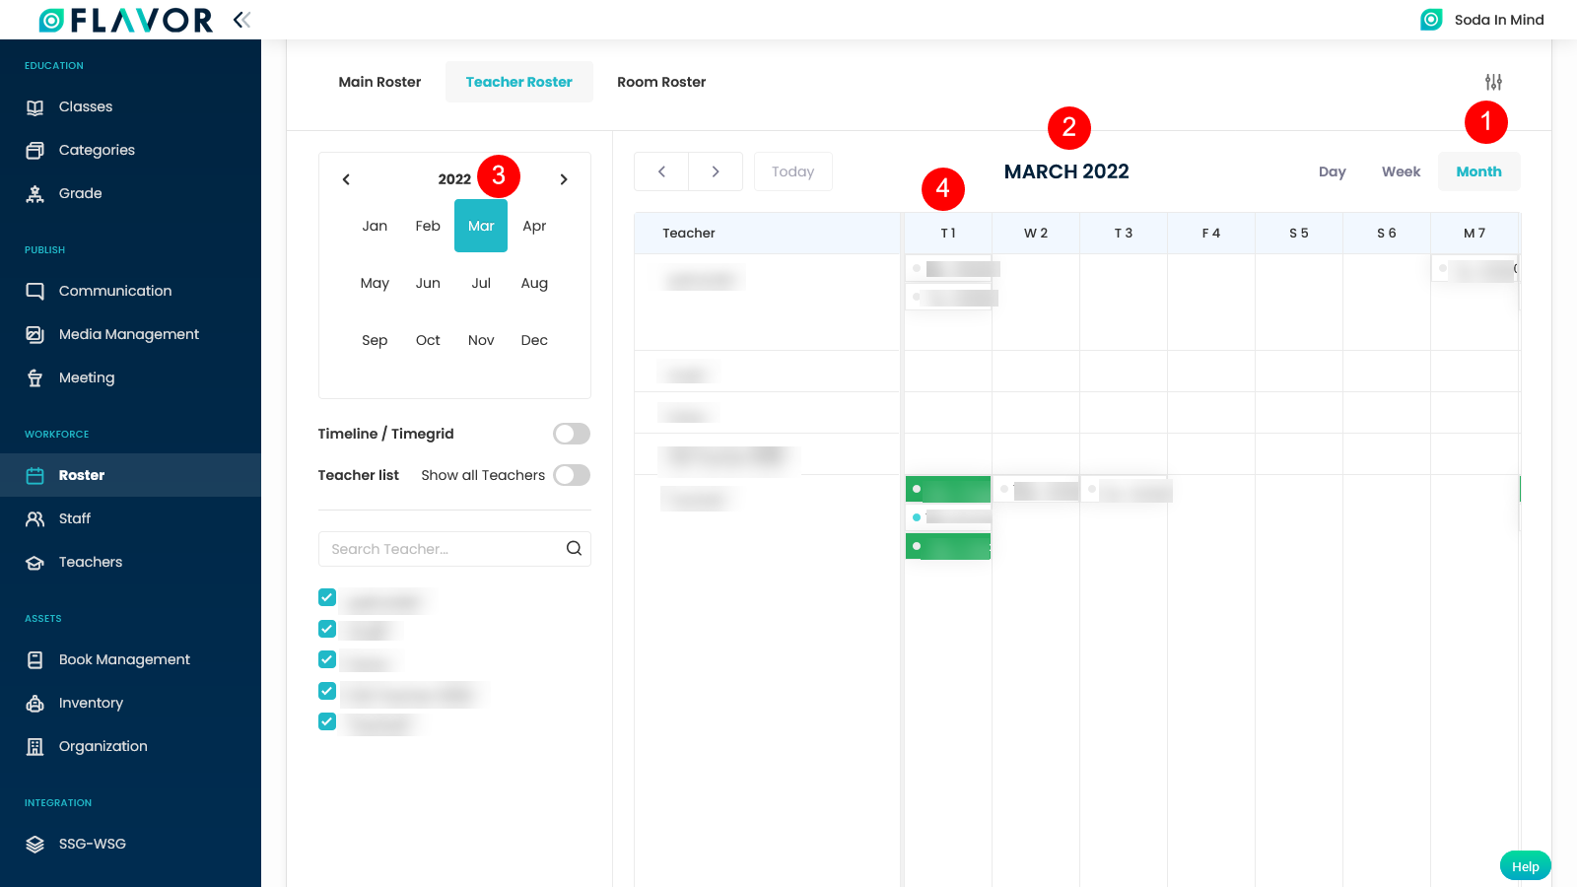Open the Classes section in the sidebar

85,106
